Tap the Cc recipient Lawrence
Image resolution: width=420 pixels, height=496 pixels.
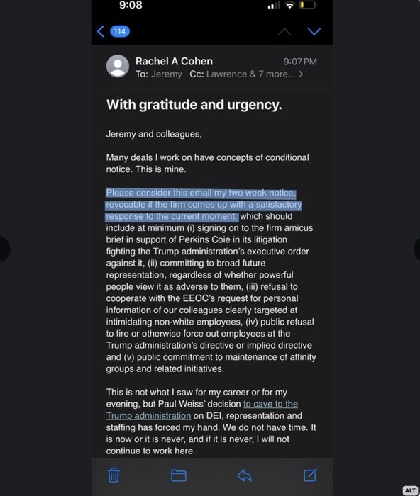[226, 74]
